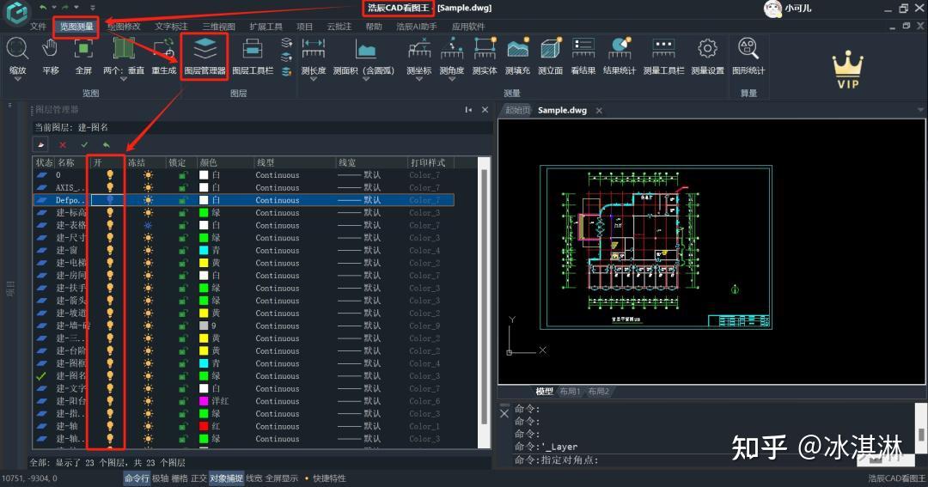Screen dimensions: 928x487
Task: Toggle the lock icon for 建-阳台 layer
Action: point(184,401)
